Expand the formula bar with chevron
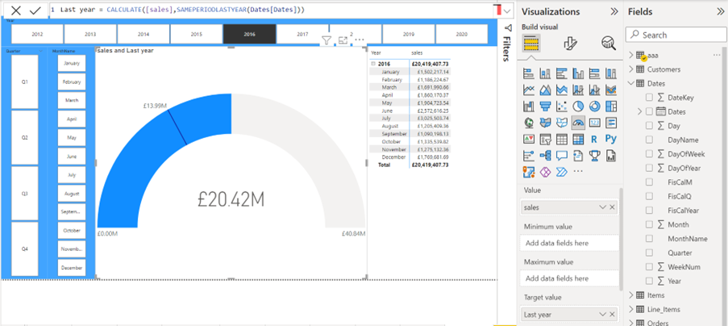The image size is (728, 326). pyautogui.click(x=507, y=10)
